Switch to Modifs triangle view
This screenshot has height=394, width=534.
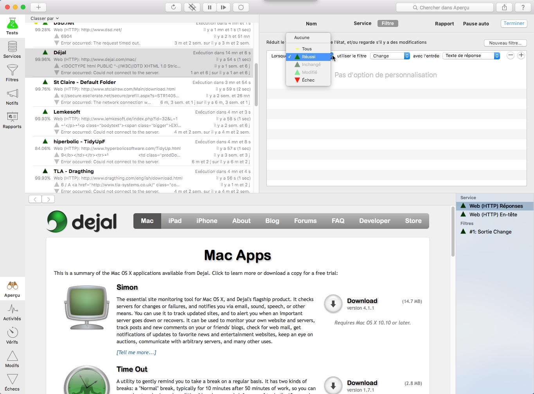click(x=12, y=359)
